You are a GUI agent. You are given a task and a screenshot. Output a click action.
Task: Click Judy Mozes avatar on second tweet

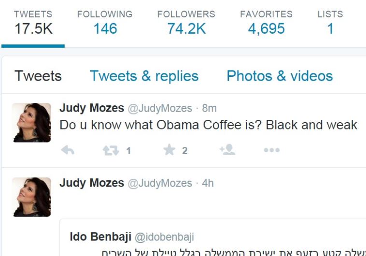31,197
